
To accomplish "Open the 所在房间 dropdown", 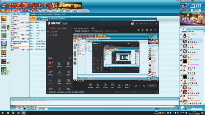I will [x=14, y=109].
